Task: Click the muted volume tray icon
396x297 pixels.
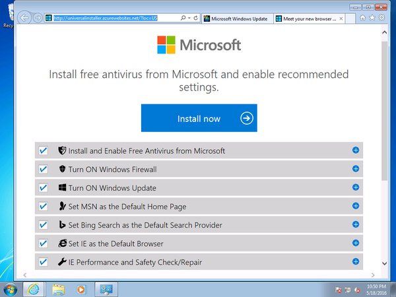Action: pyautogui.click(x=357, y=290)
